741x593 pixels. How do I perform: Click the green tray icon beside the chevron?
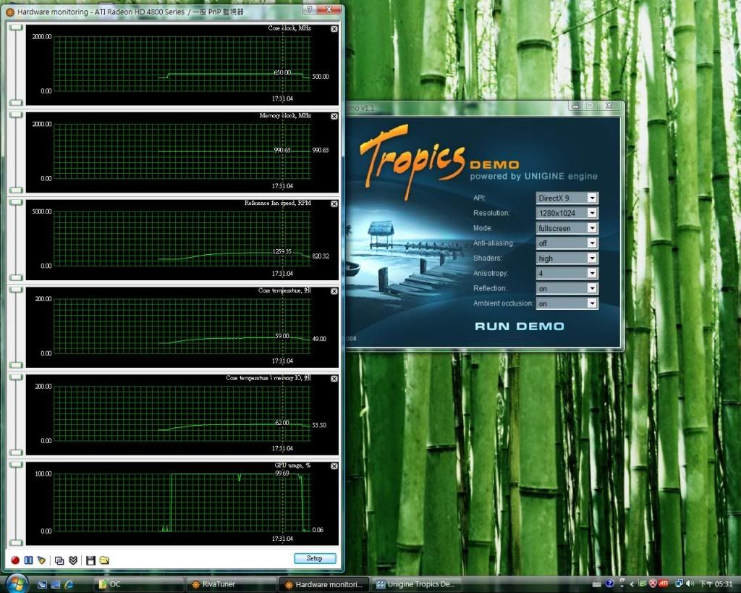click(x=642, y=584)
